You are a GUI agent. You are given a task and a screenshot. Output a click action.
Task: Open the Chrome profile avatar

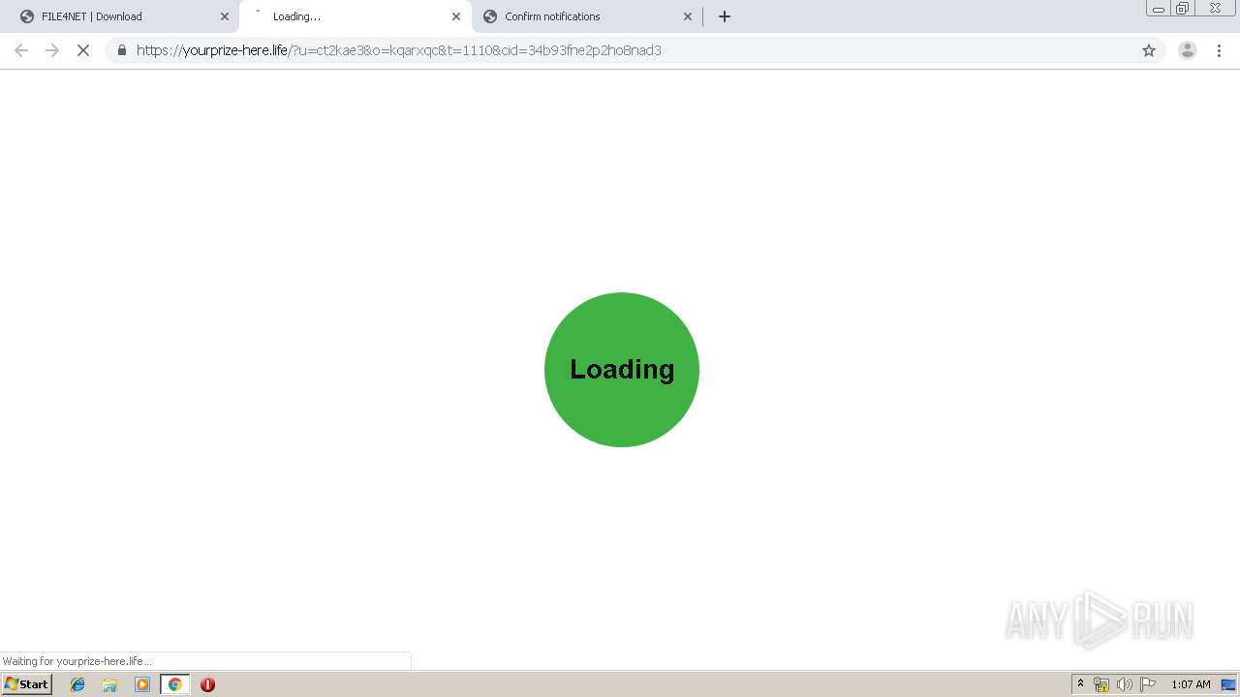1187,50
